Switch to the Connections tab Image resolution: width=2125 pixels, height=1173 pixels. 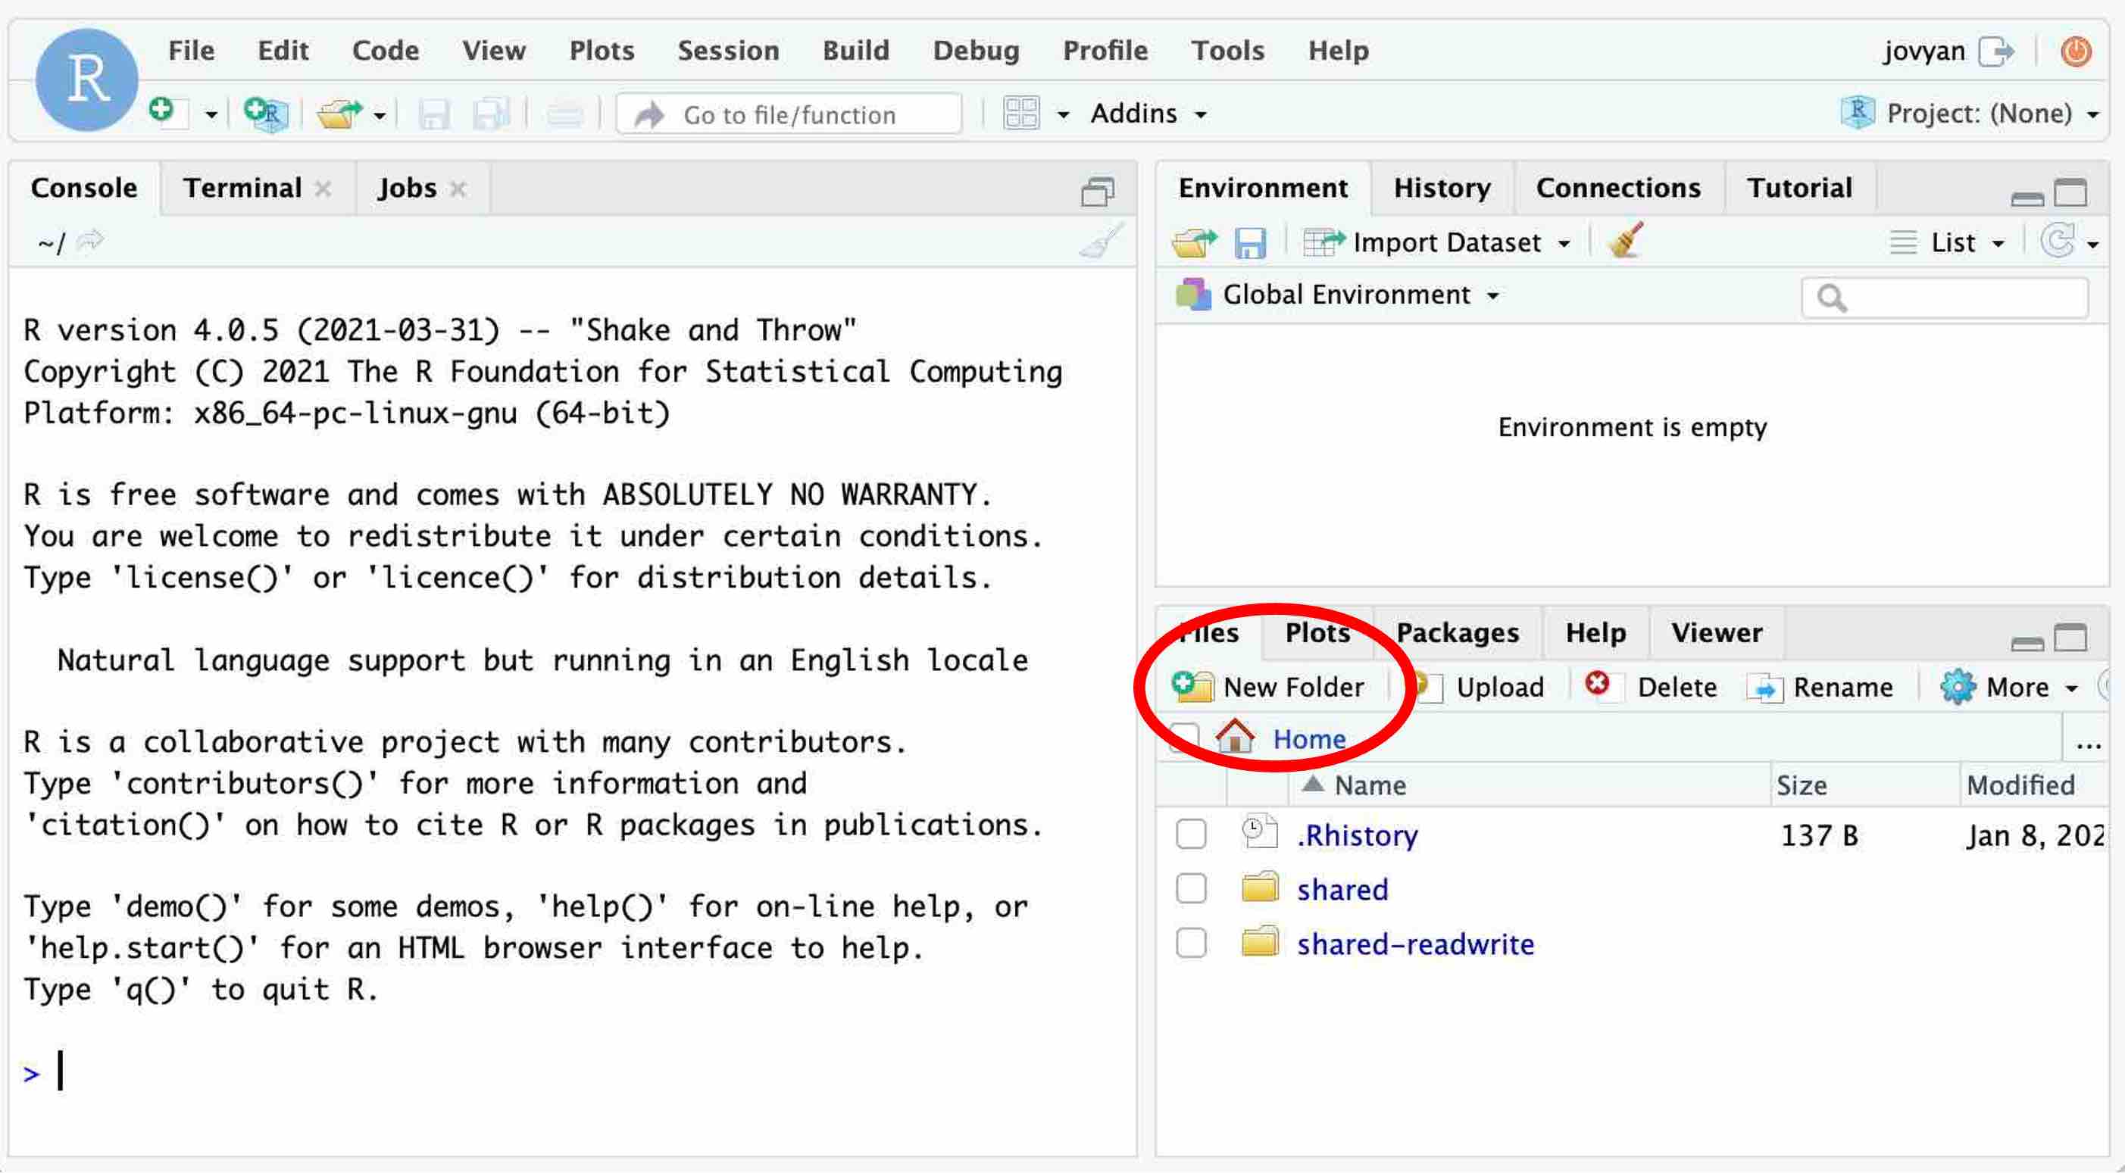point(1617,188)
